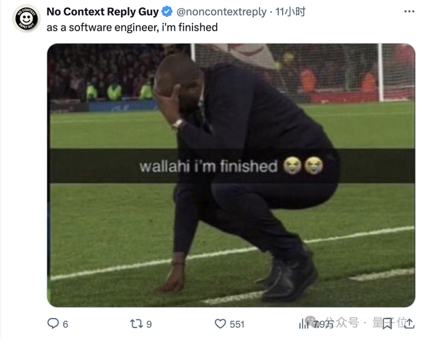421x339 pixels.
Task: Click the 7.9万 view count
Action: (x=323, y=324)
